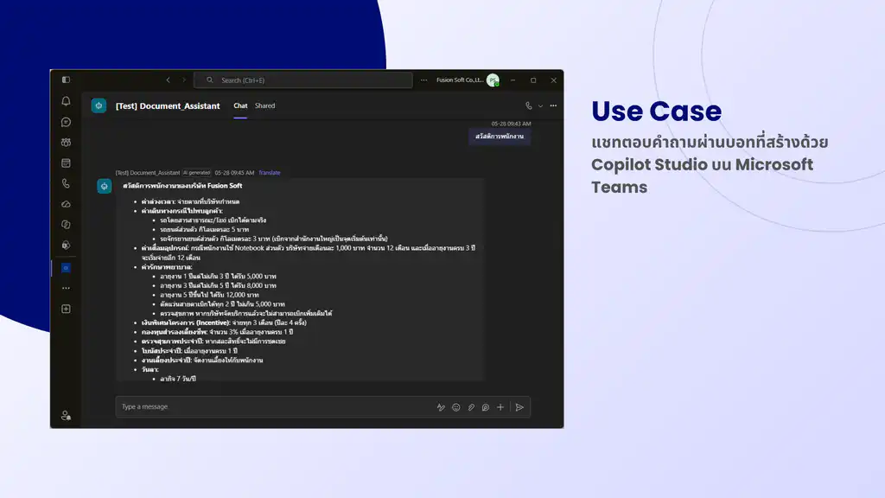Click the (Incentive) bullet line
The height and width of the screenshot is (498, 885).
224,322
